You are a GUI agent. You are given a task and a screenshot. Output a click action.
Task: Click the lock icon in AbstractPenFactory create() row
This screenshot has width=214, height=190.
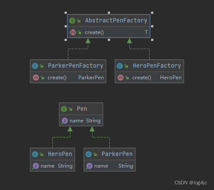point(80,32)
